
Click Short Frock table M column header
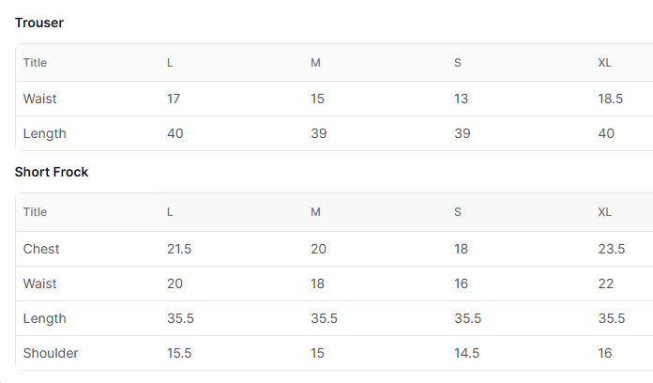click(x=315, y=212)
